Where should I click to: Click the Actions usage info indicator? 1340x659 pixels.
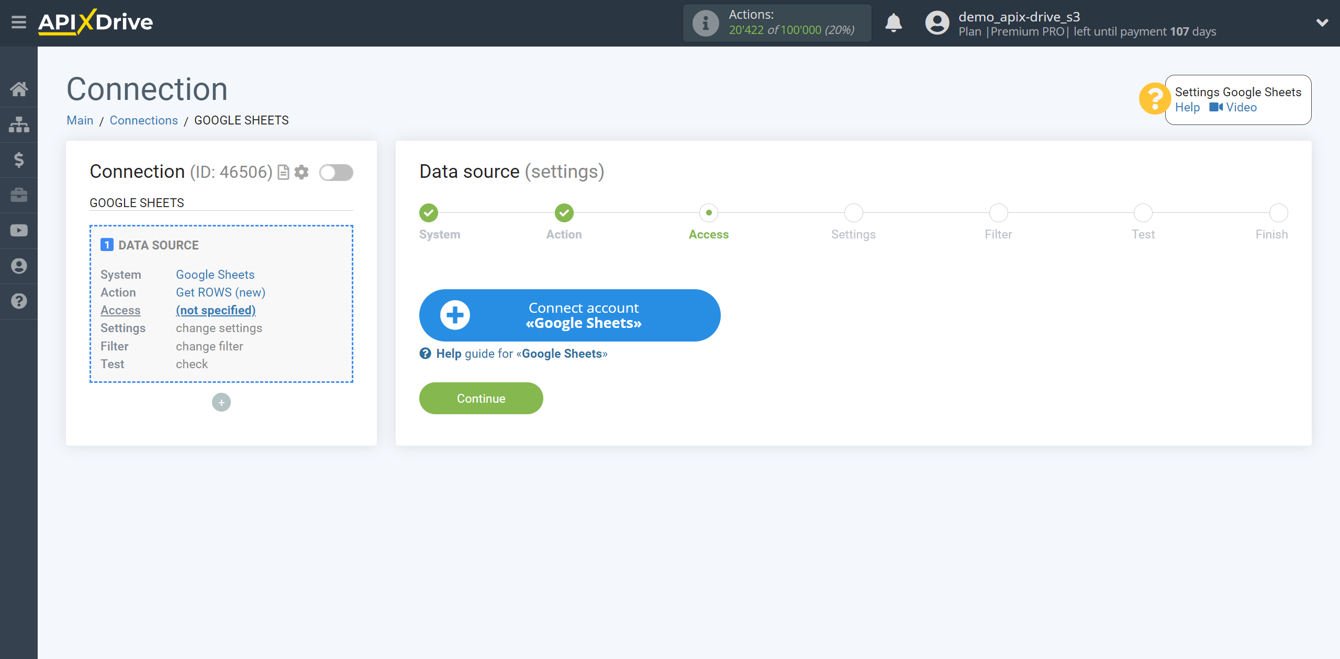click(x=706, y=23)
